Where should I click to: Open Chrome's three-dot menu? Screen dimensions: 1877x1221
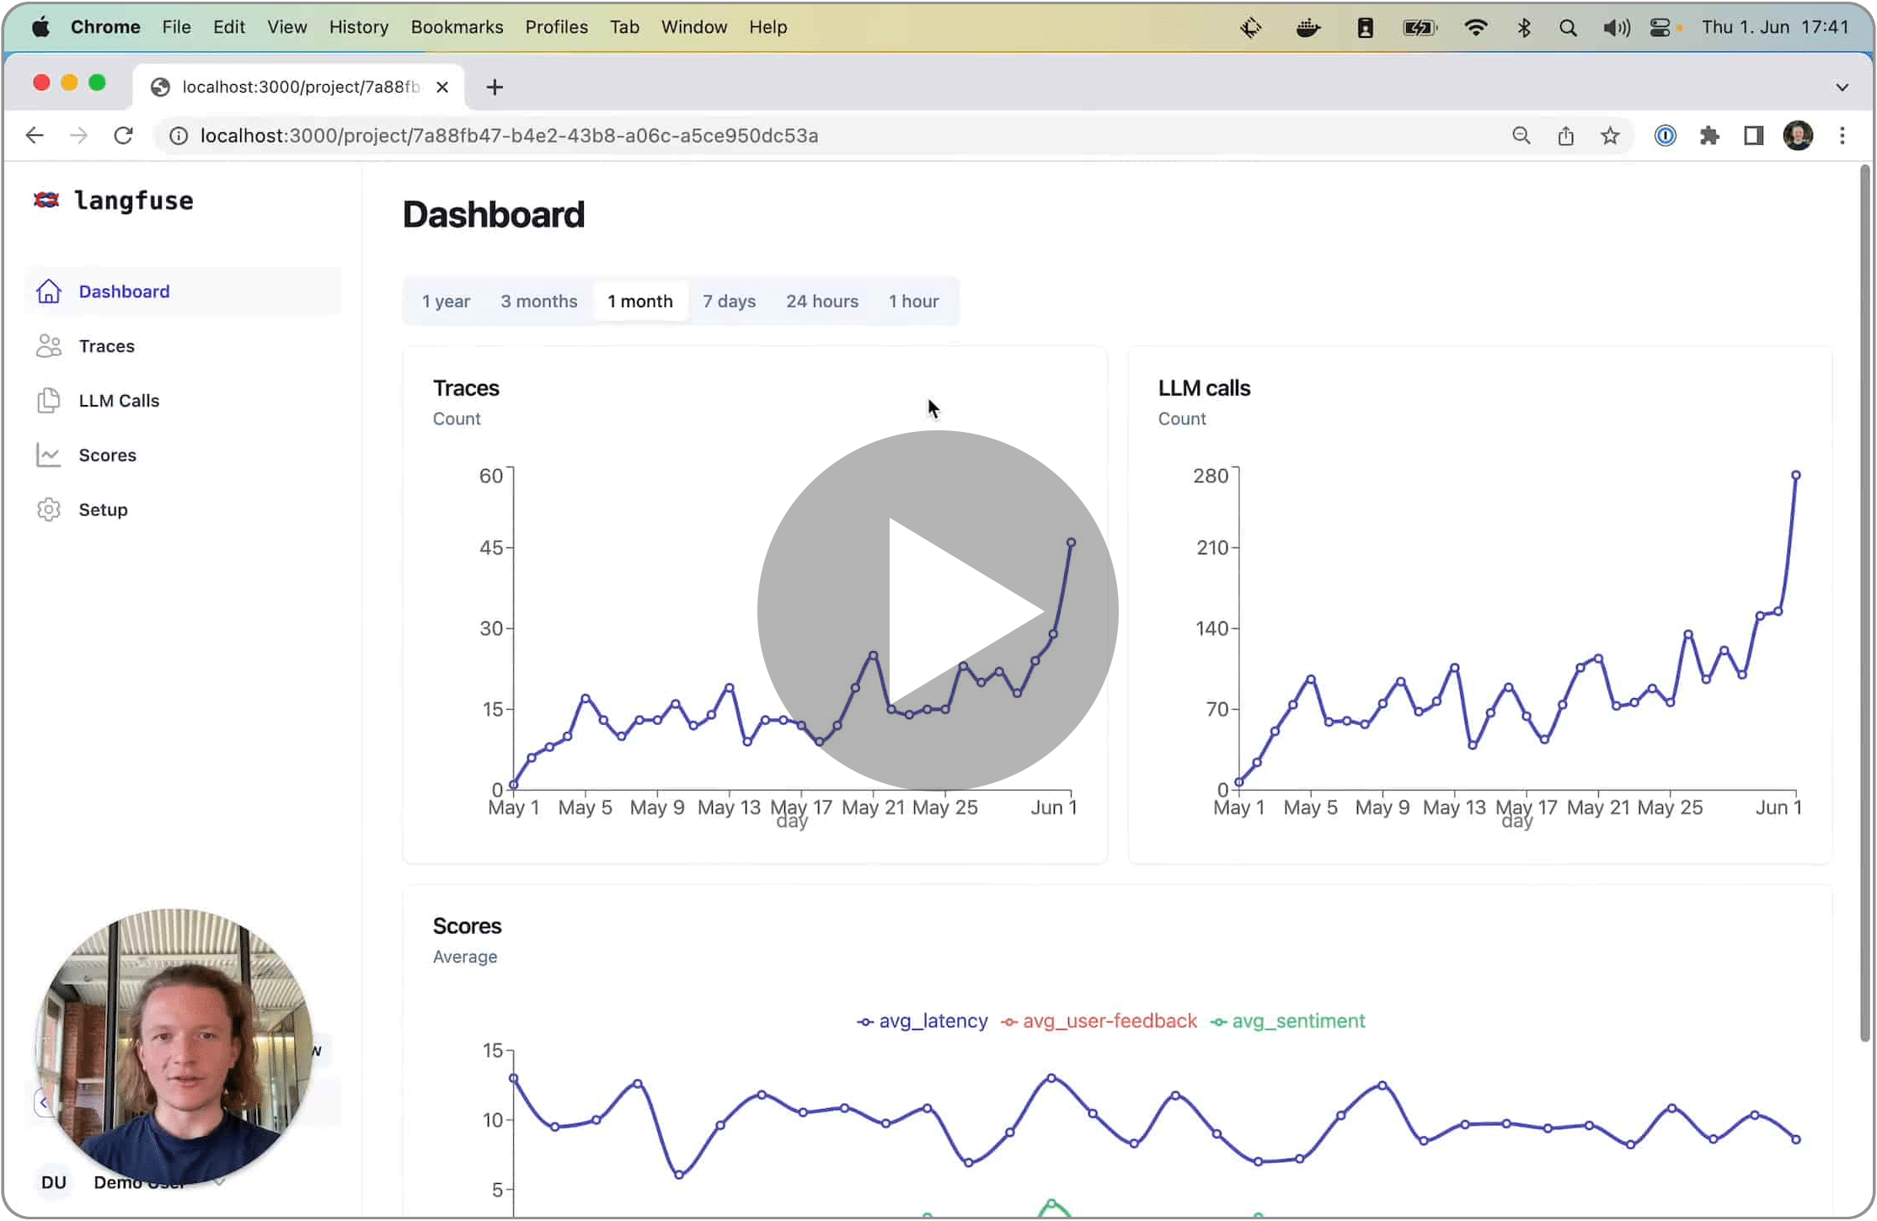(x=1842, y=136)
